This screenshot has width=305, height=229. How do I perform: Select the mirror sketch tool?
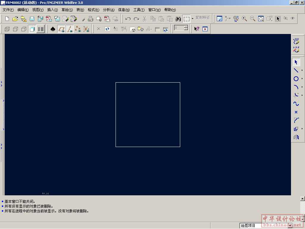click(296, 137)
